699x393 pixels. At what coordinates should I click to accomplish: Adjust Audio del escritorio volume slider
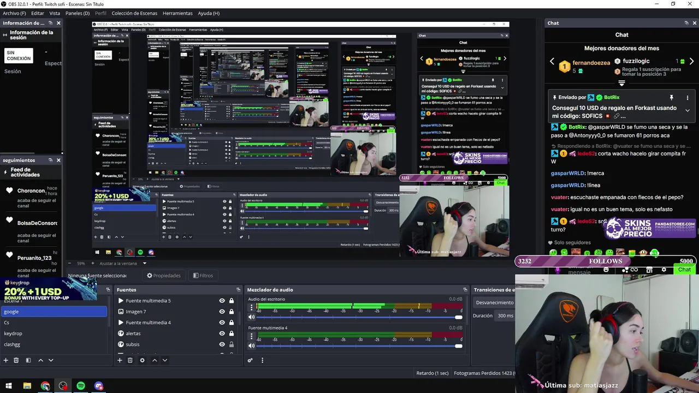click(x=359, y=317)
